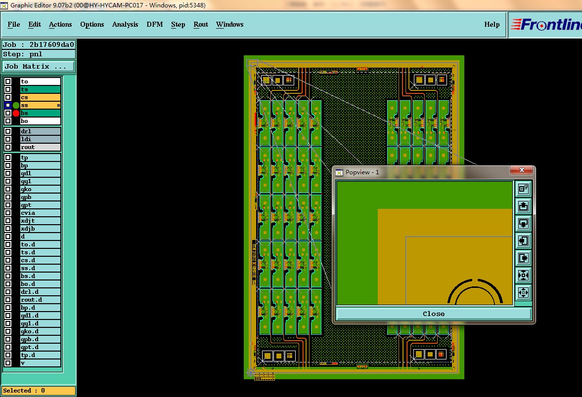Open the Help menu
This screenshot has height=397, width=582.
(492, 25)
